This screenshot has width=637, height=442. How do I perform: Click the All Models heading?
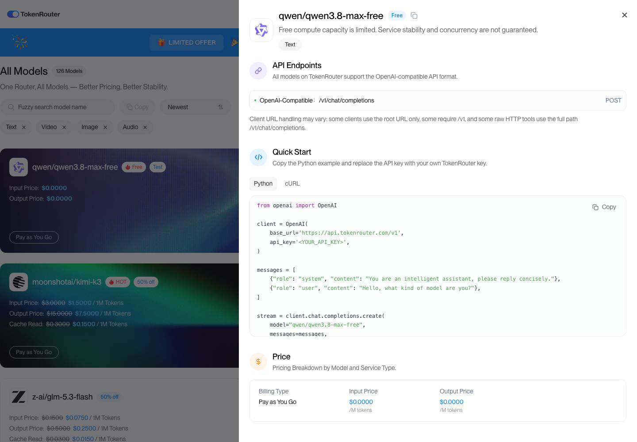tap(24, 71)
